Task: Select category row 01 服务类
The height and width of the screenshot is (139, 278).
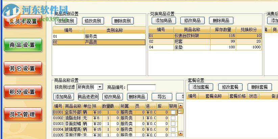Action: (99, 37)
